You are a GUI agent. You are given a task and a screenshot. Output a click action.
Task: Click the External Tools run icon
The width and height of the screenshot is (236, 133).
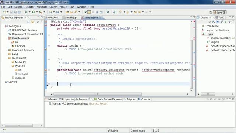tap(41, 12)
